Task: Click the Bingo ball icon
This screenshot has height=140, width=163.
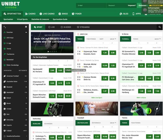Action: point(60,14)
